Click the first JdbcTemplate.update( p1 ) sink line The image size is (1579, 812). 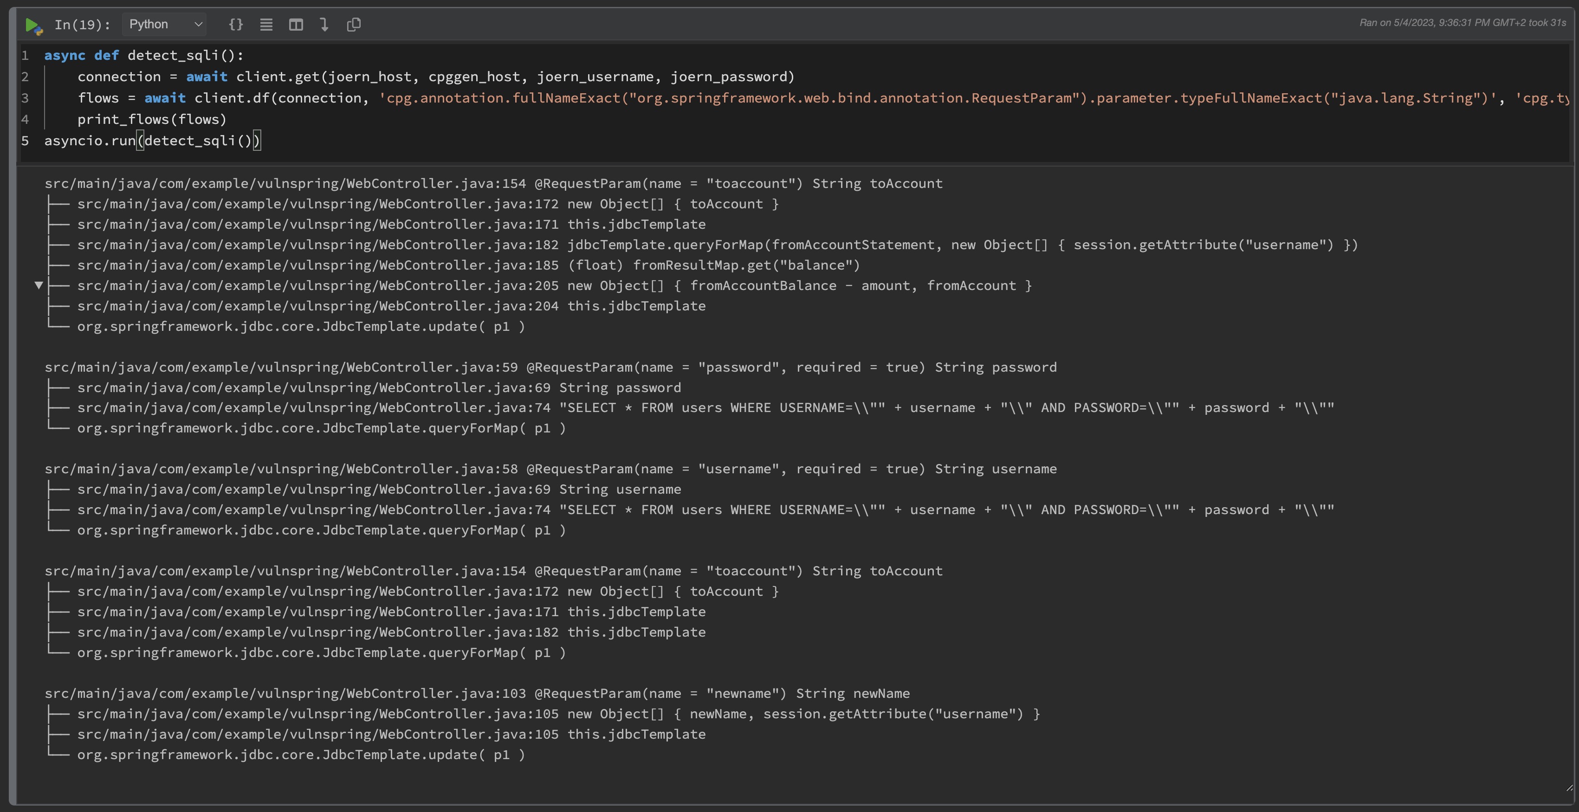[300, 326]
